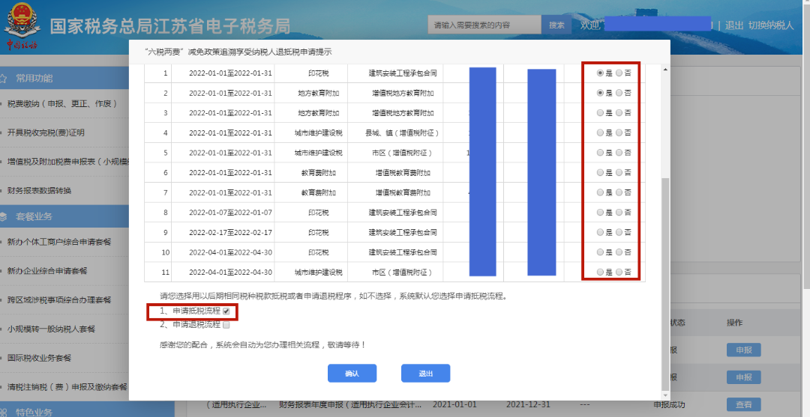Click the date 2022-02-17至2022-02-17

tap(230, 233)
